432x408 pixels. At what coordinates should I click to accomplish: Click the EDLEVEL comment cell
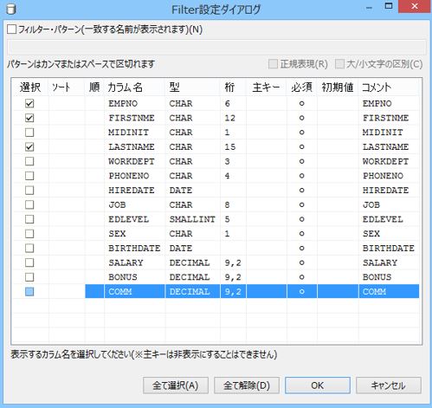[x=389, y=219]
